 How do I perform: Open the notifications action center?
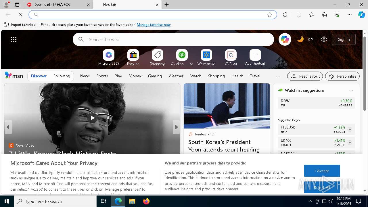coord(359,201)
